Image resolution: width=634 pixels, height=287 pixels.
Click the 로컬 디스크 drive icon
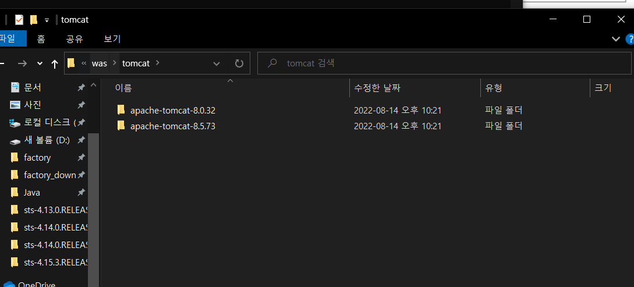(x=15, y=122)
